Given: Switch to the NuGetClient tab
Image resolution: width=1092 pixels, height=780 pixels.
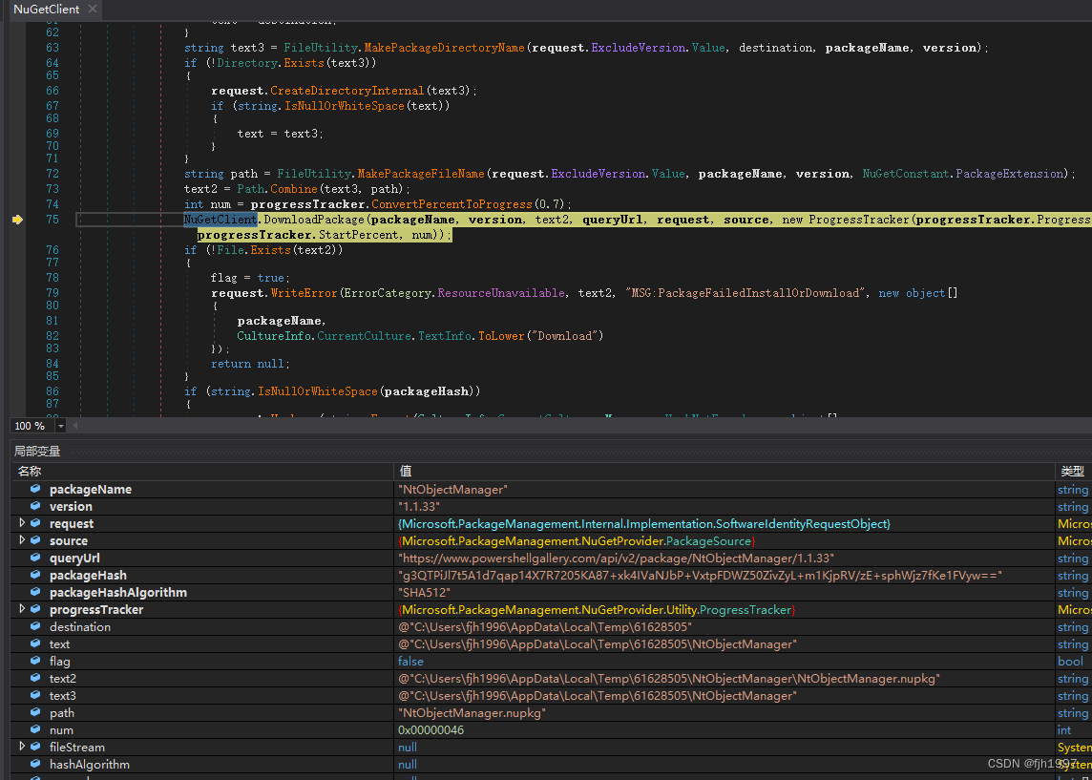Looking at the screenshot, I should [x=46, y=9].
